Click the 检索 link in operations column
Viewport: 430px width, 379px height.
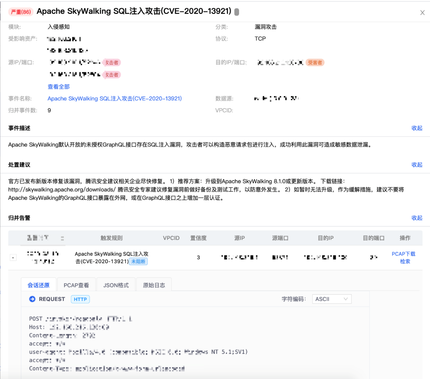pyautogui.click(x=405, y=262)
